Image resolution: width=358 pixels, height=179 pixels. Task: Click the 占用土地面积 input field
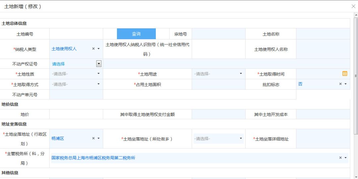point(218,85)
